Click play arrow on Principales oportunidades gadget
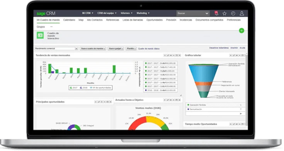The height and width of the screenshot is (151, 284). [x=96, y=102]
